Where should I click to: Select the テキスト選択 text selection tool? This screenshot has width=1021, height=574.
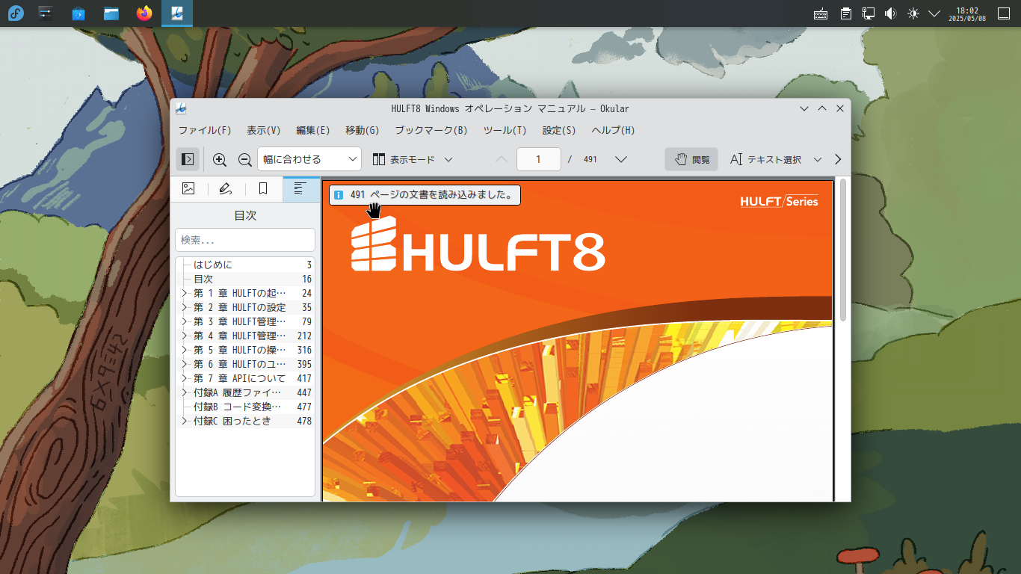[x=765, y=159]
